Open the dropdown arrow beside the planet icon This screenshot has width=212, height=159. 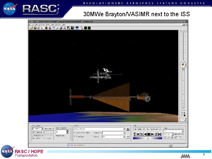point(185,64)
